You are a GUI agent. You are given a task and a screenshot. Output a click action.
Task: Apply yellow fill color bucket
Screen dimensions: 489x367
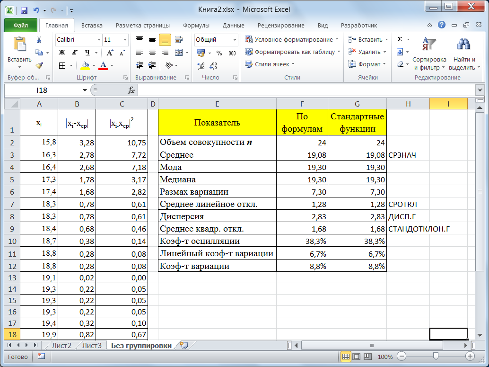point(85,66)
